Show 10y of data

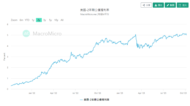pos(56,20)
